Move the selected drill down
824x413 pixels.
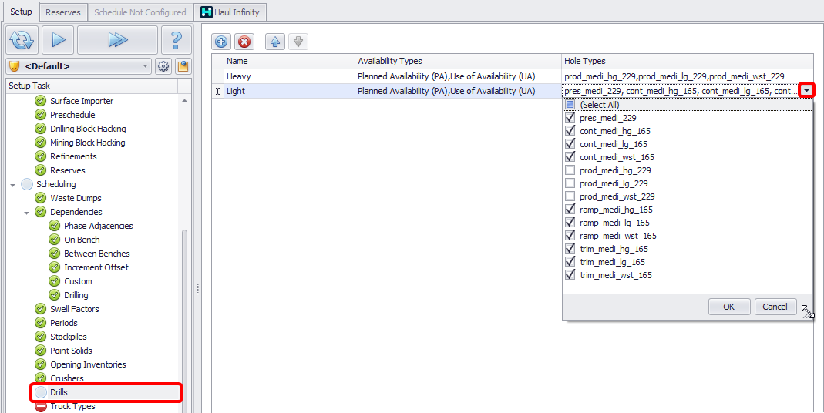pyautogui.click(x=298, y=42)
